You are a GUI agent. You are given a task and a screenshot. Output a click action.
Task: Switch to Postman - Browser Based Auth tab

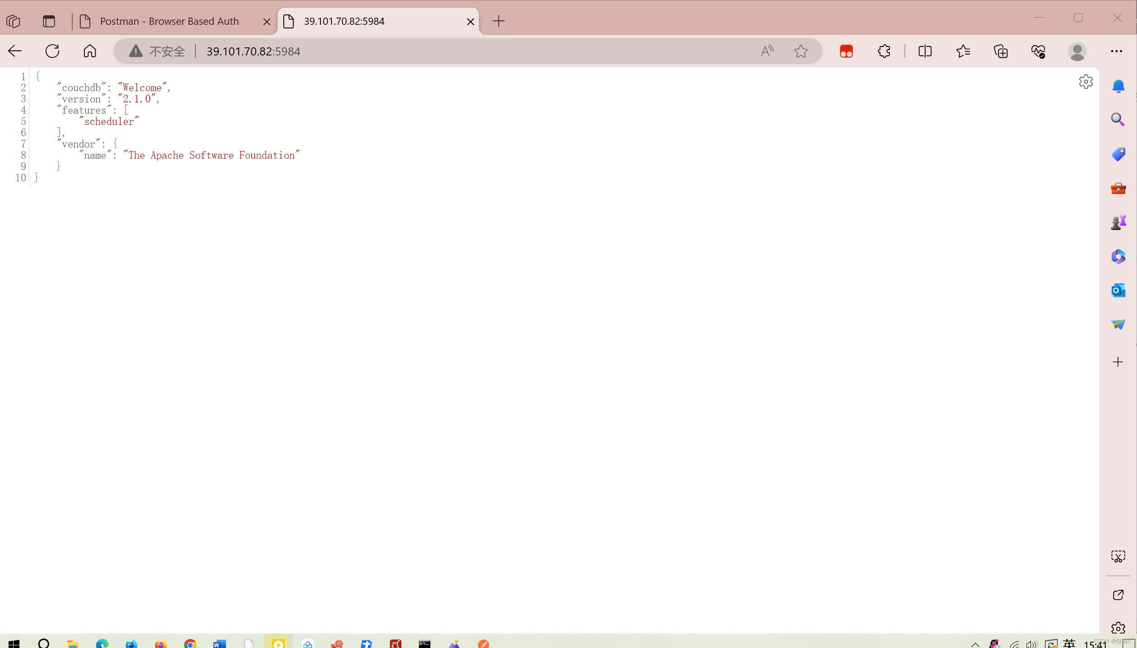pyautogui.click(x=169, y=21)
